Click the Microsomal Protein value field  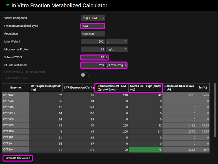pos(93,49)
